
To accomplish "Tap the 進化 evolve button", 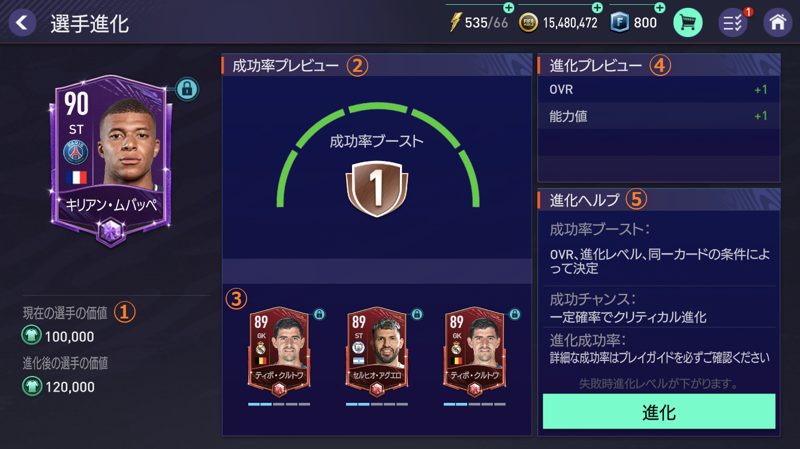I will 659,411.
